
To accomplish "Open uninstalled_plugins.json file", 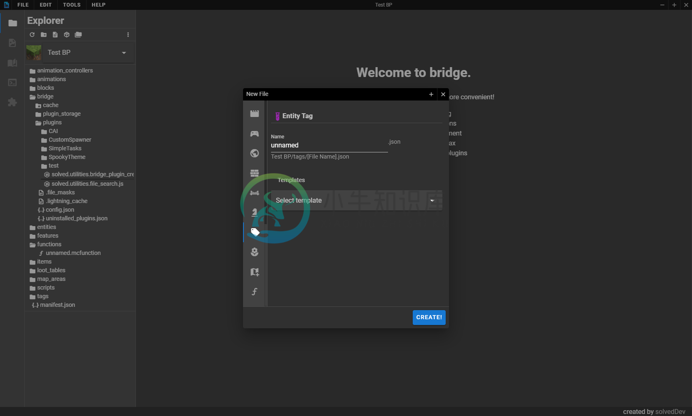I will pyautogui.click(x=72, y=218).
